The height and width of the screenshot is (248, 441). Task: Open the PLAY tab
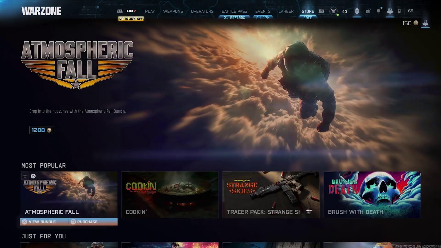tap(150, 11)
